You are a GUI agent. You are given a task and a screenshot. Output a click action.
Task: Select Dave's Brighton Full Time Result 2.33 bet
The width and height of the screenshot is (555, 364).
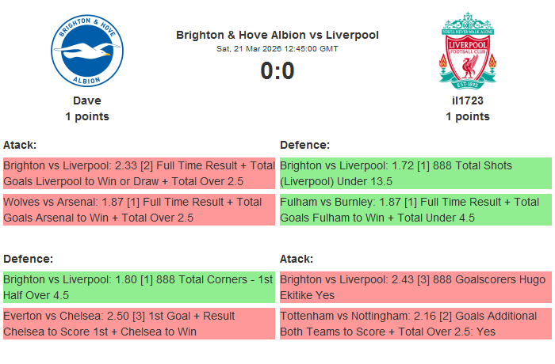tap(139, 174)
